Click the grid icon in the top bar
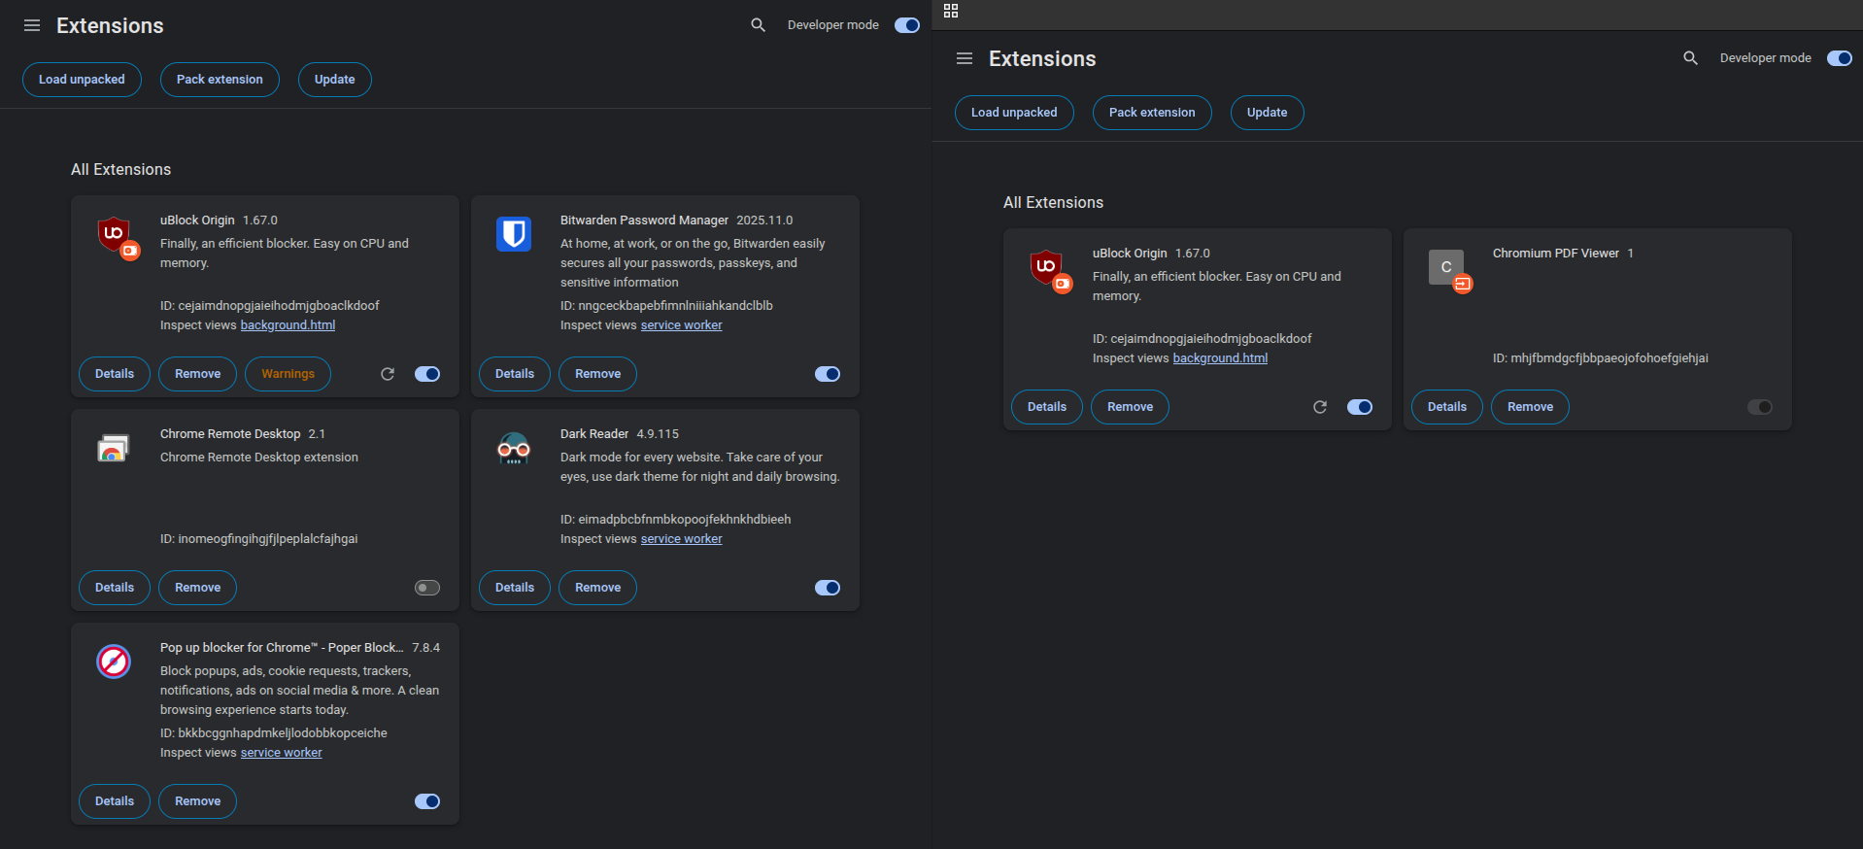 (x=951, y=11)
